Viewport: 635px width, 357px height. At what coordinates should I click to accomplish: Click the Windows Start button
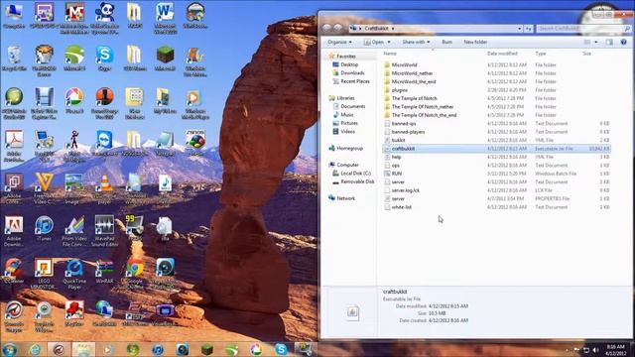click(x=10, y=349)
